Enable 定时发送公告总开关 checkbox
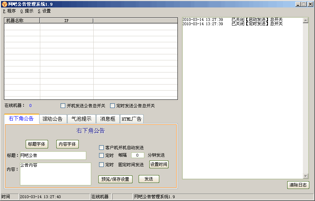Screen dimensions: 315x201 [x=113, y=106]
